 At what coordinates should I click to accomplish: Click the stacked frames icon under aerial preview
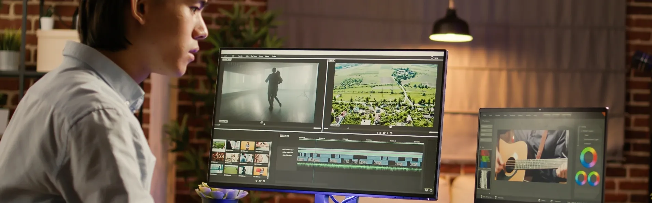pos(384,133)
